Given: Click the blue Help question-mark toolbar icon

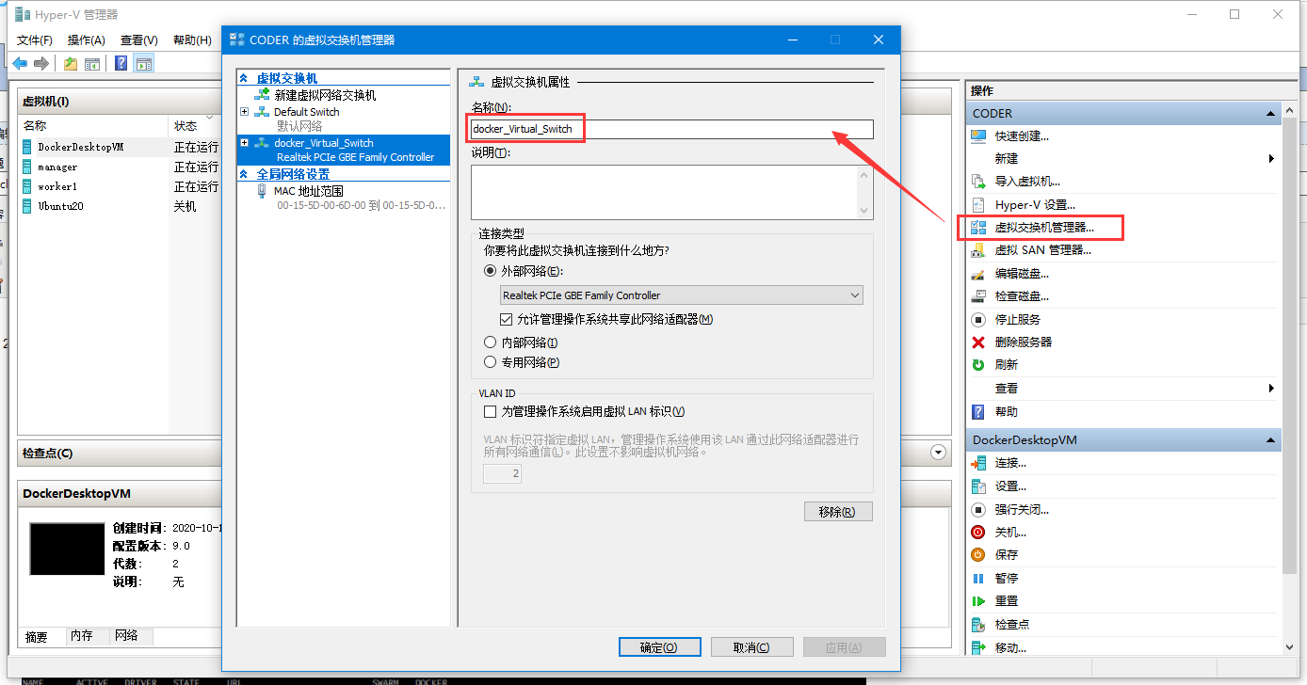Looking at the screenshot, I should (x=121, y=64).
